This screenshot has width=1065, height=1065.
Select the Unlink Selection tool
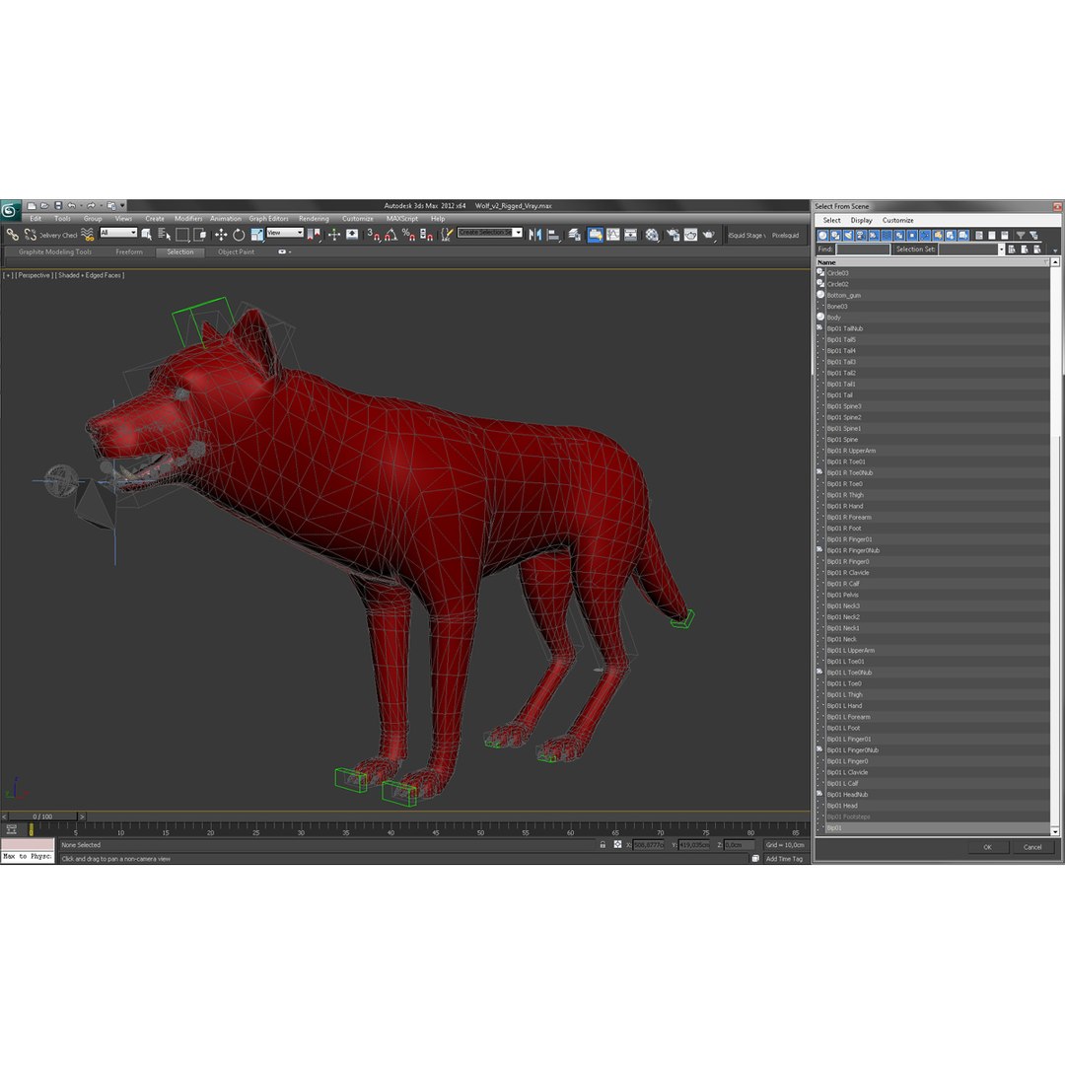click(30, 235)
